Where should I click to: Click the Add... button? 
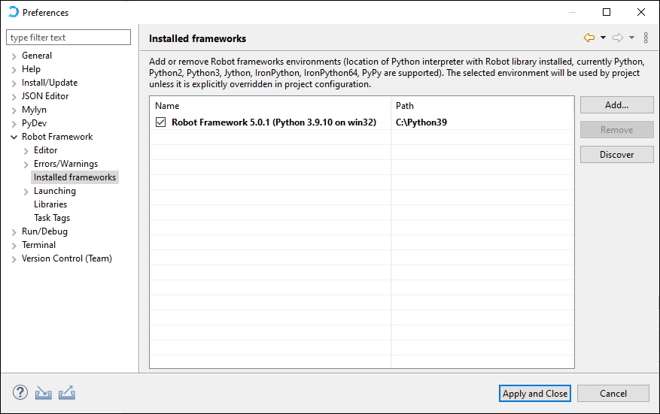coord(616,105)
